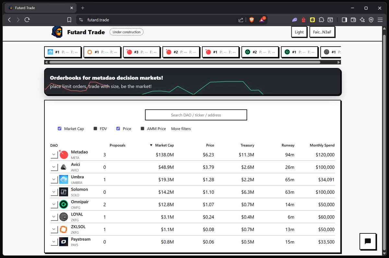The height and width of the screenshot is (258, 389).
Task: Sort the table by Price header
Action: (210, 145)
